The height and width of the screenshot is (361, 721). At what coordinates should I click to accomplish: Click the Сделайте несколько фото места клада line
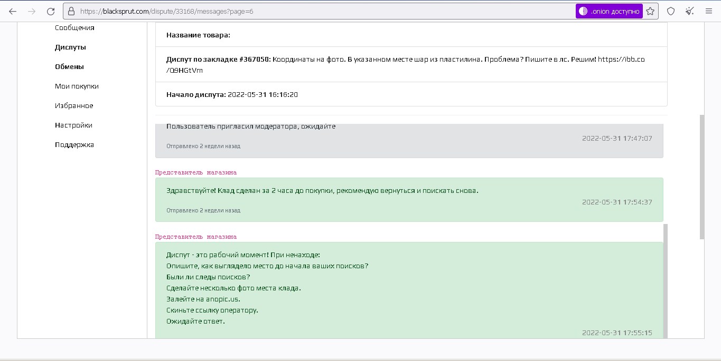[233, 288]
